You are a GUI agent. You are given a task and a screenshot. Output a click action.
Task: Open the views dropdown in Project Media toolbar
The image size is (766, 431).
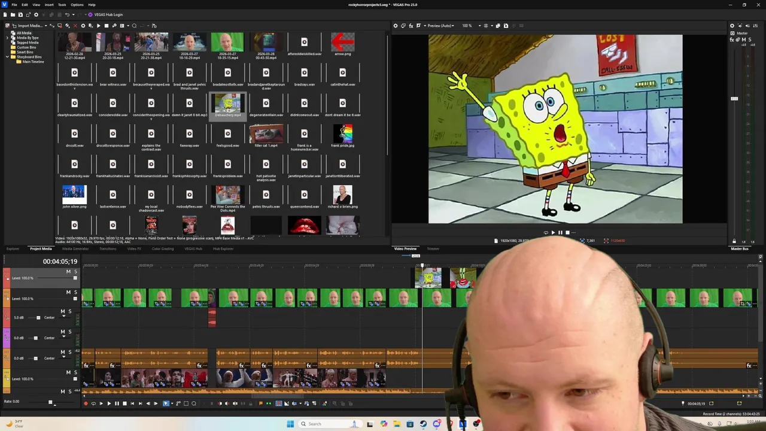(x=128, y=26)
